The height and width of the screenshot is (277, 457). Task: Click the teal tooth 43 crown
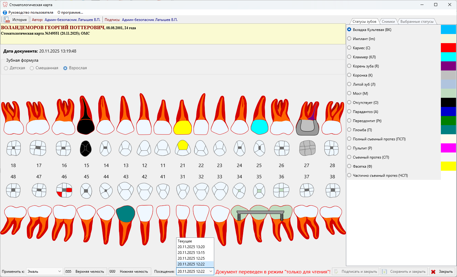tap(125, 214)
